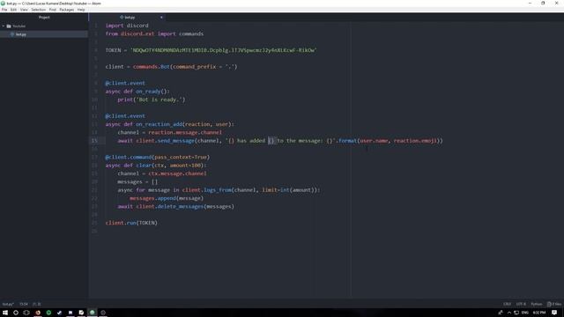
Task: Select bot.py in the project tree
Action: click(44, 34)
